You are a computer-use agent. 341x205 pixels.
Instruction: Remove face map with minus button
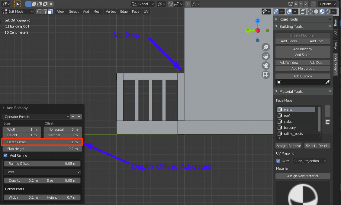click(x=328, y=114)
